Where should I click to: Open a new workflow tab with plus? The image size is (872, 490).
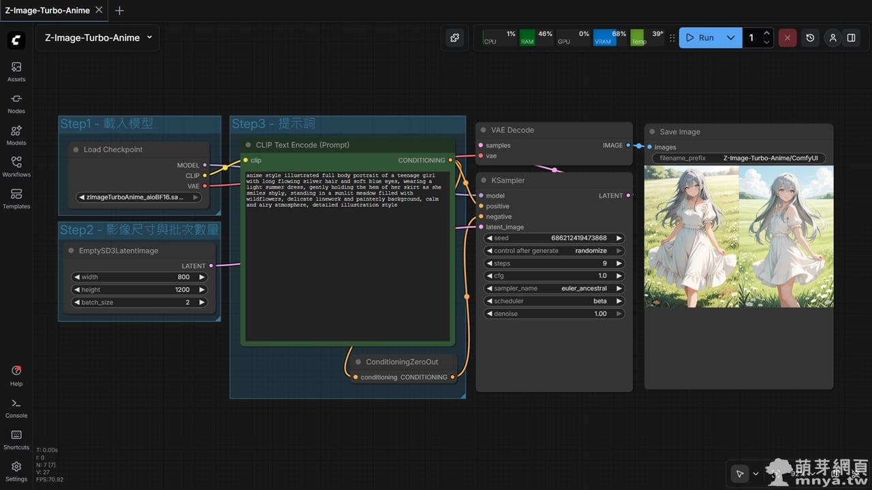pos(120,11)
